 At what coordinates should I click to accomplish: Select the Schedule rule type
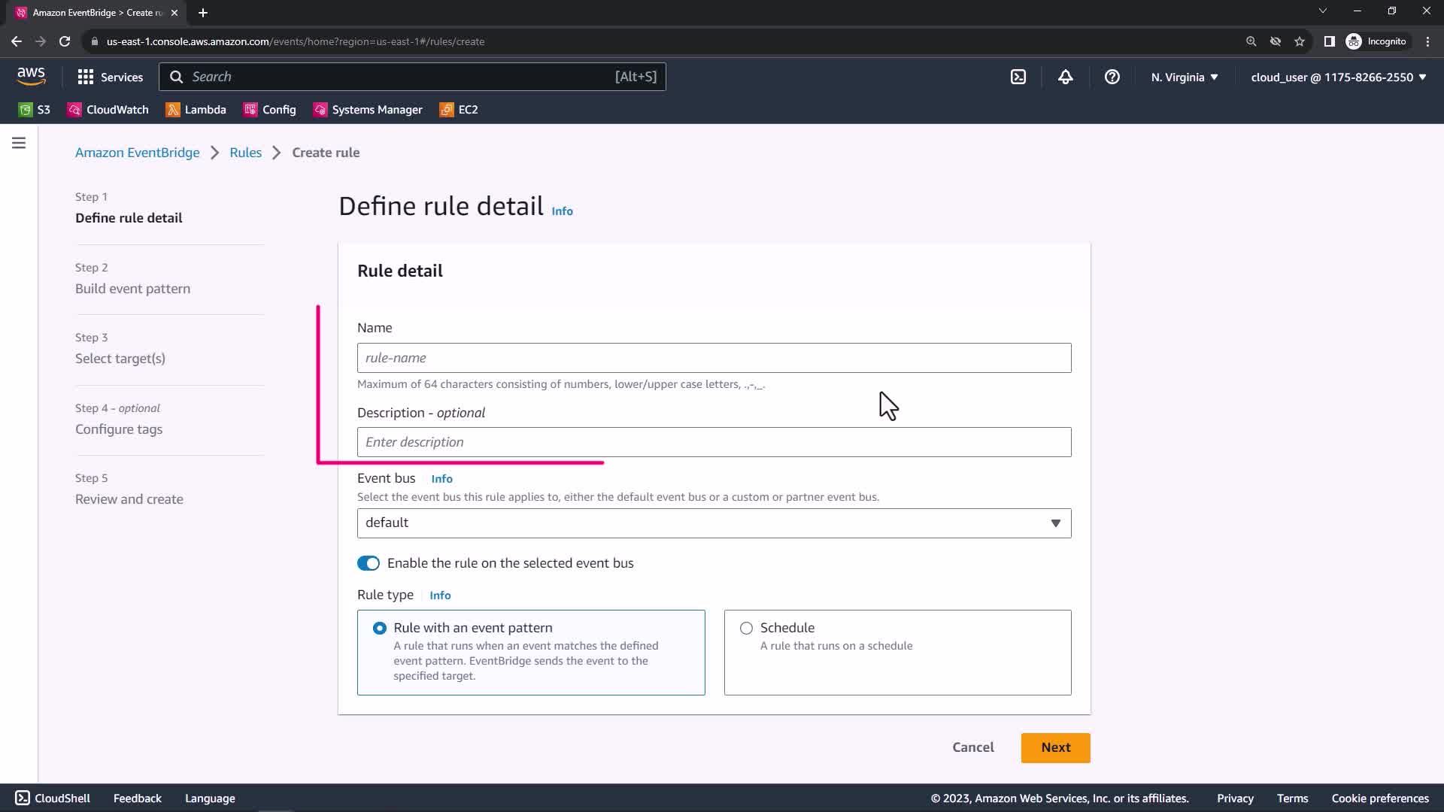click(x=746, y=628)
